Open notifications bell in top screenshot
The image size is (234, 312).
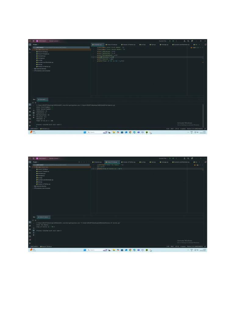[205, 44]
